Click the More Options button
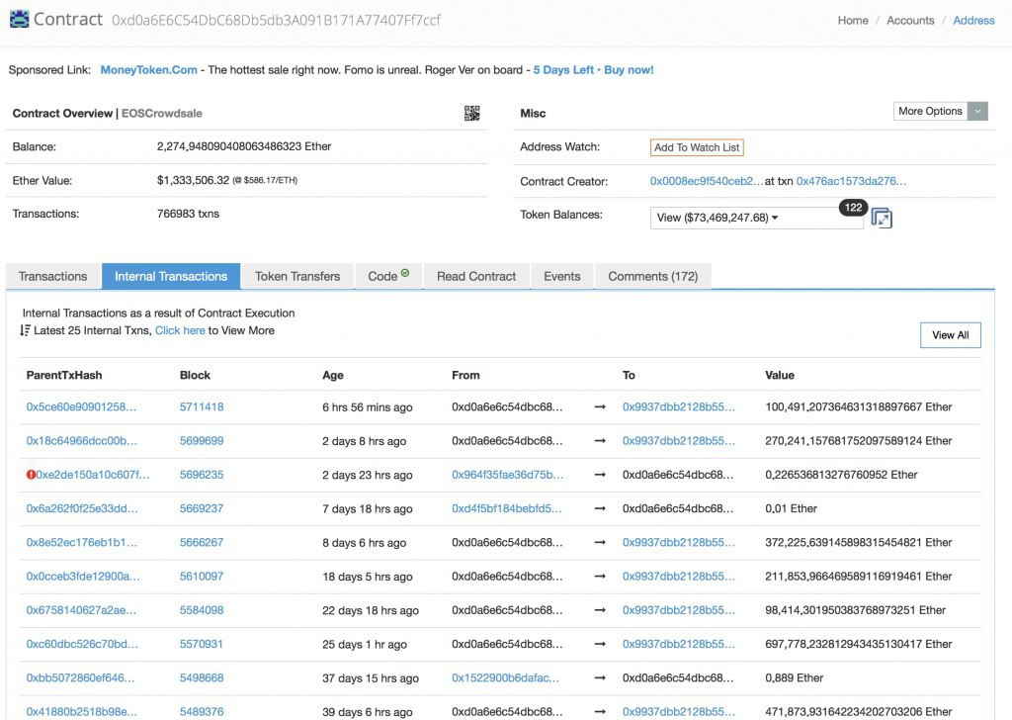This screenshot has height=720, width=1012. pyautogui.click(x=931, y=111)
